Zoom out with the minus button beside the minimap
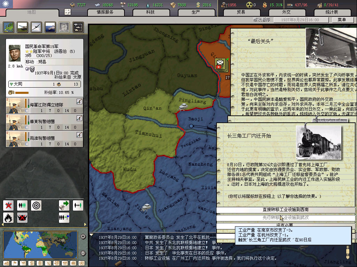 (x=83, y=253)
